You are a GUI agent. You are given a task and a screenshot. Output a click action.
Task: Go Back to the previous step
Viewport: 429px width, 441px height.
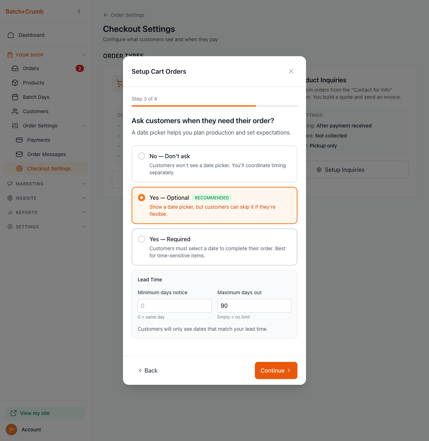[148, 370]
